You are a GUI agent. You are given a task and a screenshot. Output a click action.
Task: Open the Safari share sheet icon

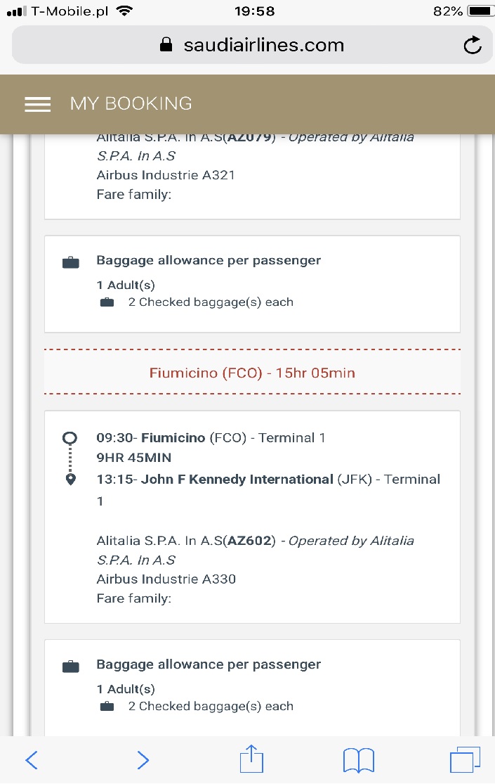[251, 759]
